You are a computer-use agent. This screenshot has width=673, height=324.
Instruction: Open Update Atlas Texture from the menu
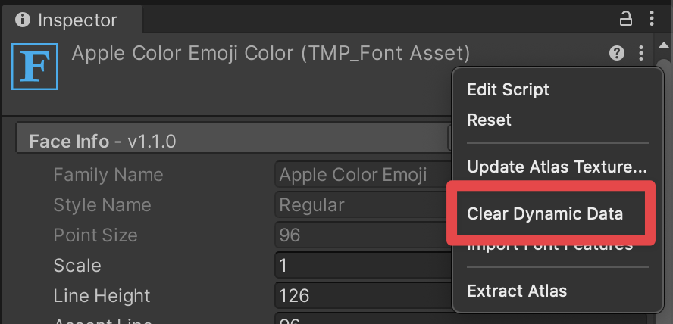[x=557, y=166]
